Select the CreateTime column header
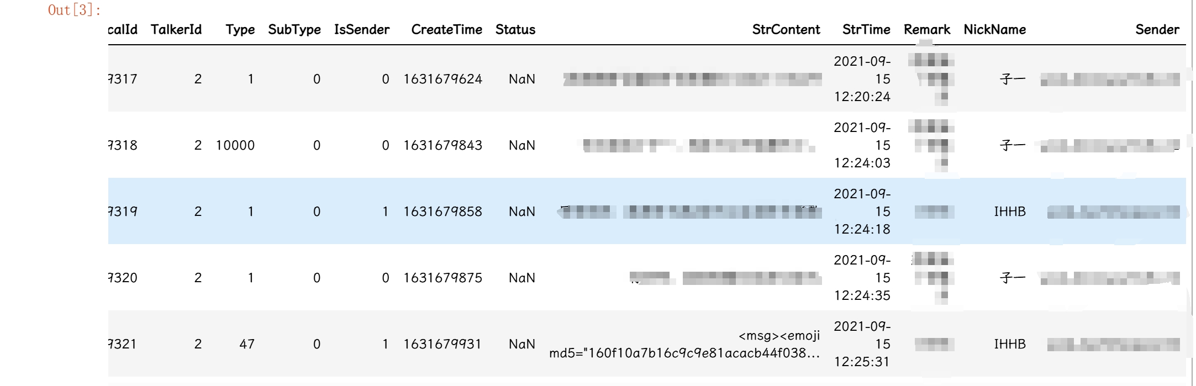This screenshot has width=1196, height=386. [x=446, y=30]
